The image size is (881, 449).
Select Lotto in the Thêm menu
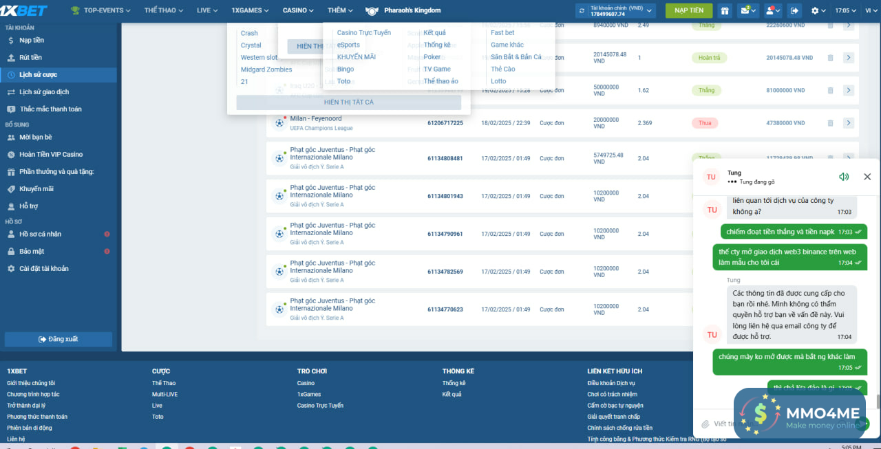[x=498, y=81]
